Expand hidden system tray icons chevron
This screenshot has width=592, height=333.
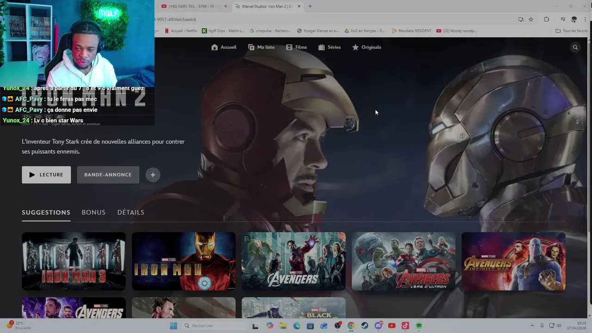(531, 326)
